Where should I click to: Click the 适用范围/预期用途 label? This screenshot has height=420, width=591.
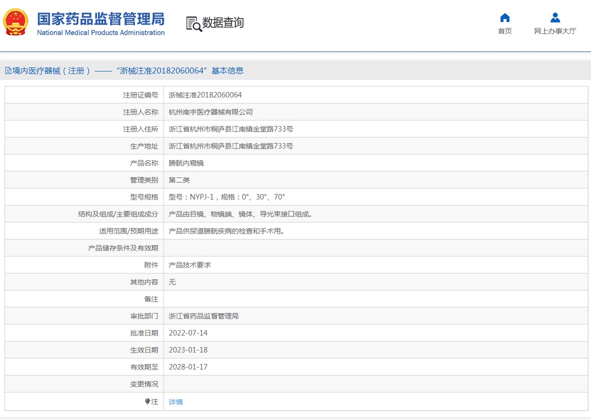click(128, 231)
